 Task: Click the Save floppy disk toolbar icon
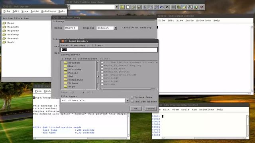[x=139, y=7]
